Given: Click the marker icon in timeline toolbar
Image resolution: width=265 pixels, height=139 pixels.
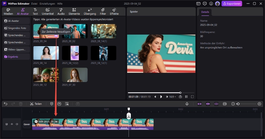Looking at the screenshot, I should [52, 104].
